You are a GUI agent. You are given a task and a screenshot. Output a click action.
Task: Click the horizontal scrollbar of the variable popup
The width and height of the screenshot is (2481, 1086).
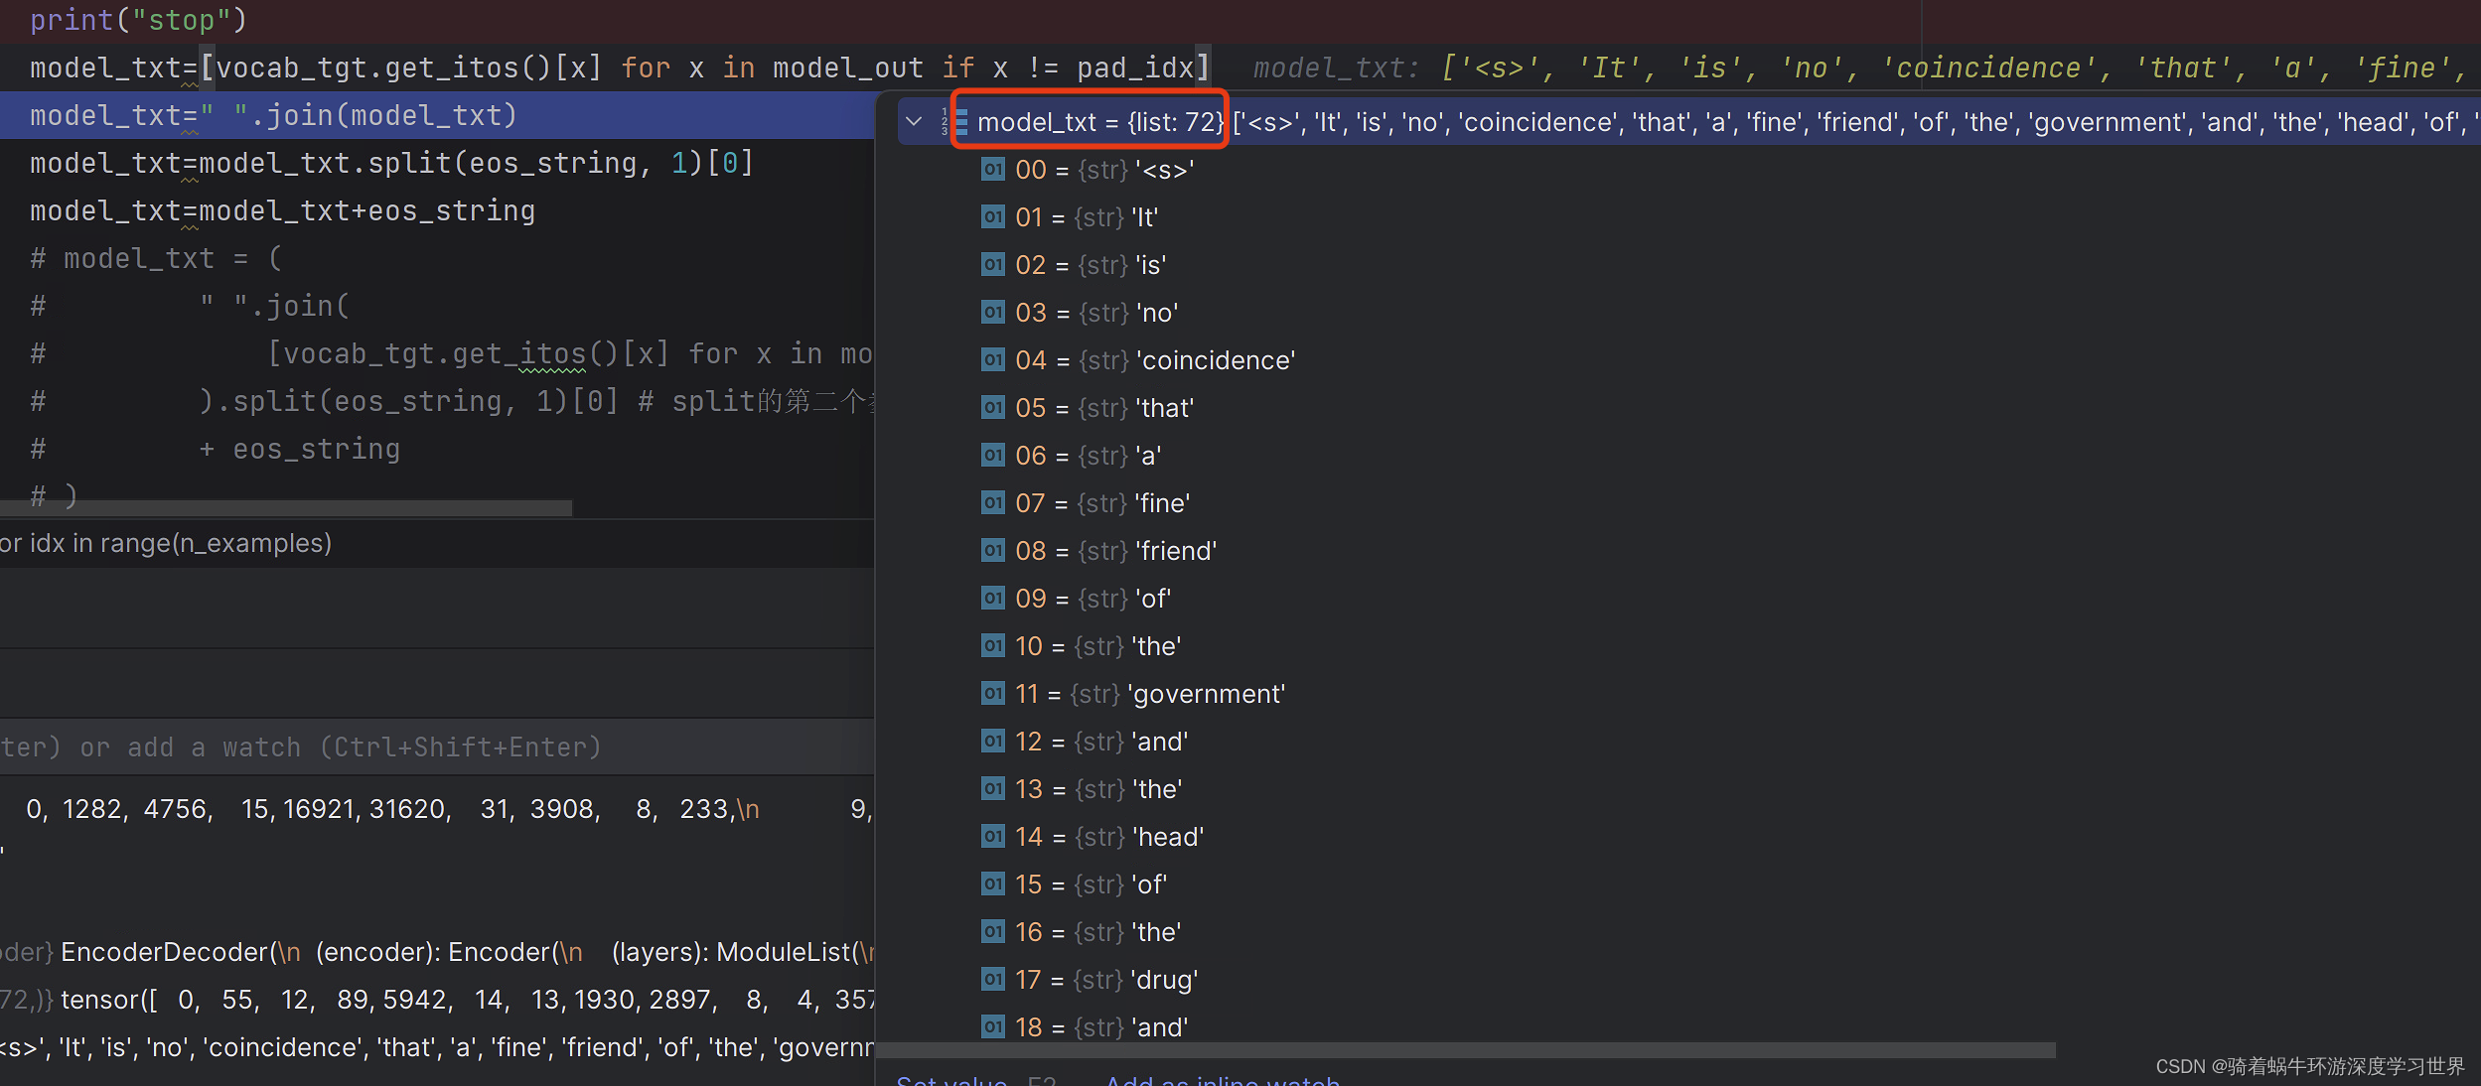click(x=1466, y=1050)
